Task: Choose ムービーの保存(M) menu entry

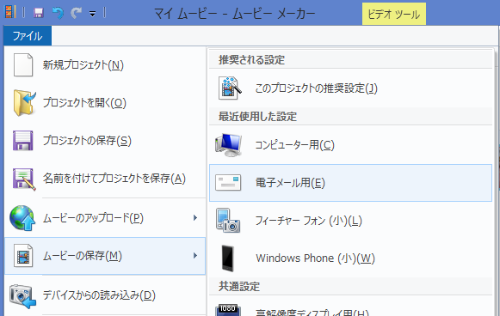Action: coord(105,256)
